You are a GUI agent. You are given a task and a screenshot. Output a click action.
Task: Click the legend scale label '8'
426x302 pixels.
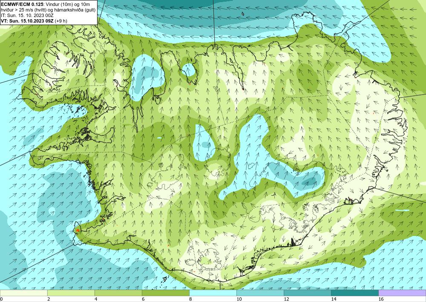[x=190, y=299]
